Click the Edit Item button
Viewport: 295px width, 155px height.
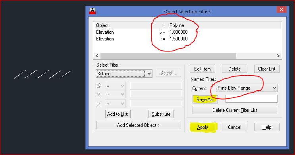pyautogui.click(x=202, y=69)
